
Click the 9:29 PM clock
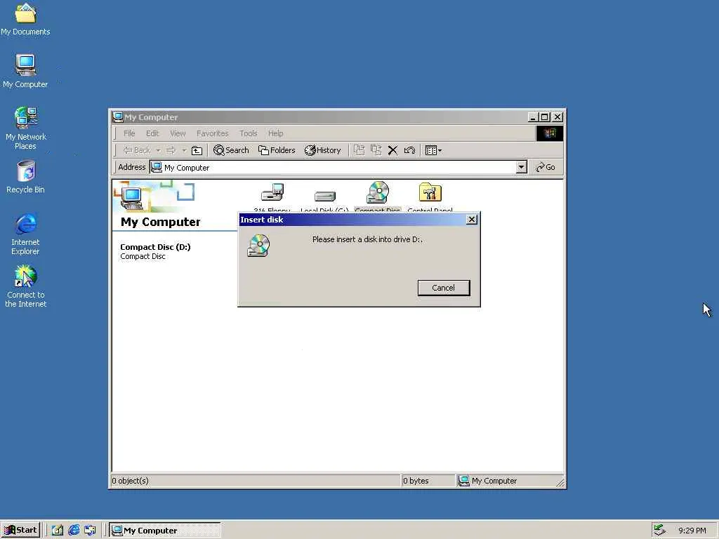click(692, 531)
